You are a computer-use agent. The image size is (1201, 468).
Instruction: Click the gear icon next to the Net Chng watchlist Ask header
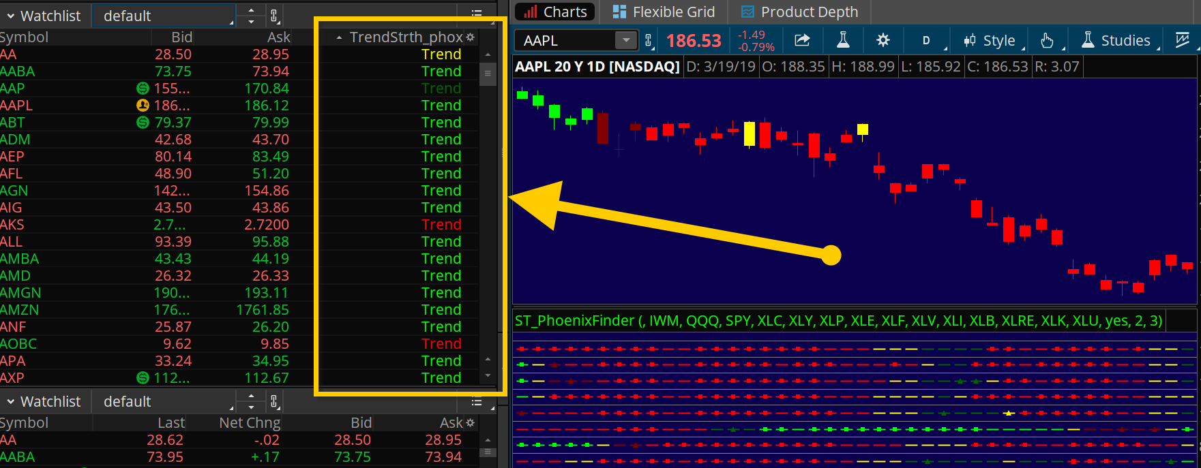[x=470, y=423]
